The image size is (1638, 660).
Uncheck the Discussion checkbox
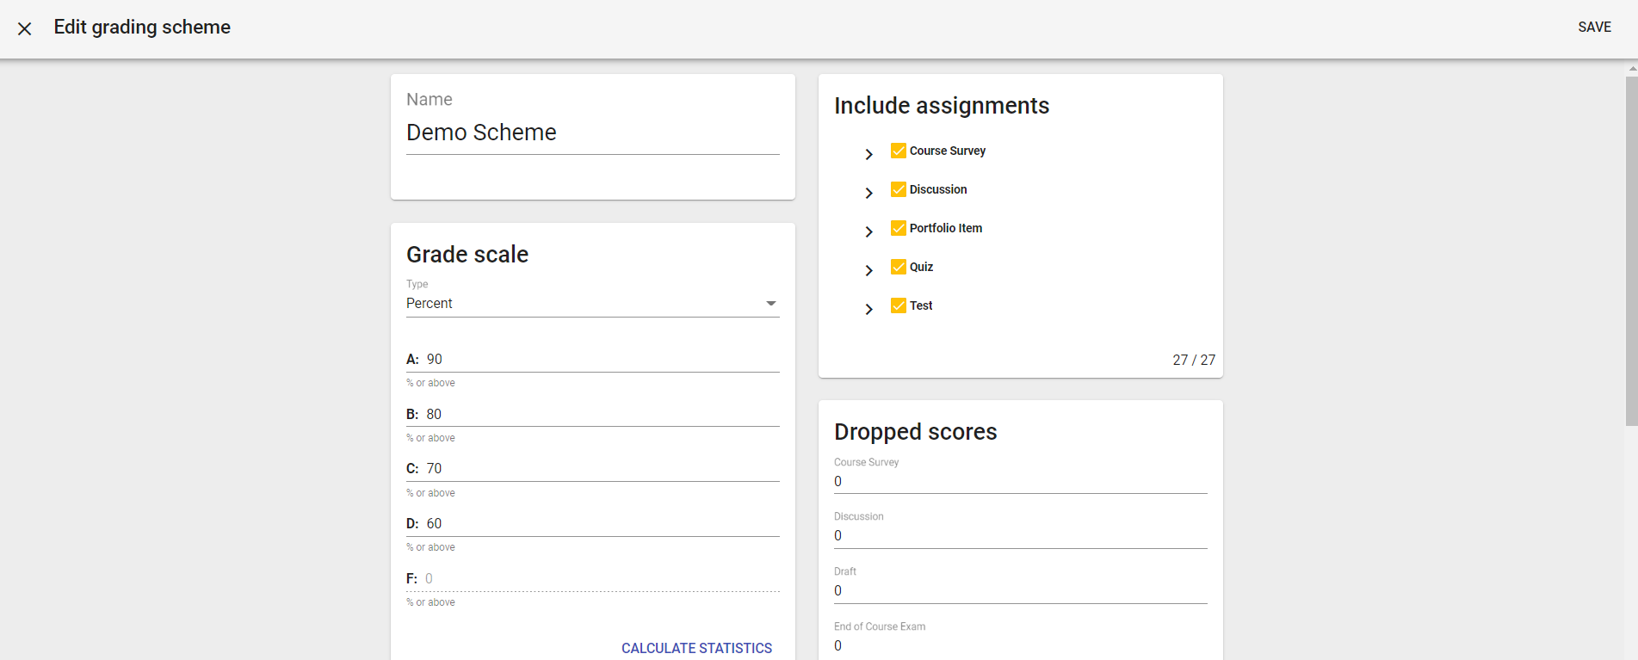tap(899, 189)
